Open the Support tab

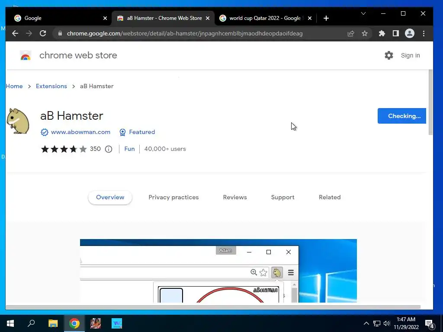pyautogui.click(x=282, y=197)
